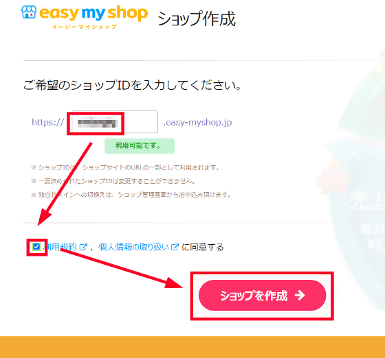Viewport: 385px width, 358px height.
Task: Click the storefront icon in the logo
Action: pyautogui.click(x=29, y=12)
